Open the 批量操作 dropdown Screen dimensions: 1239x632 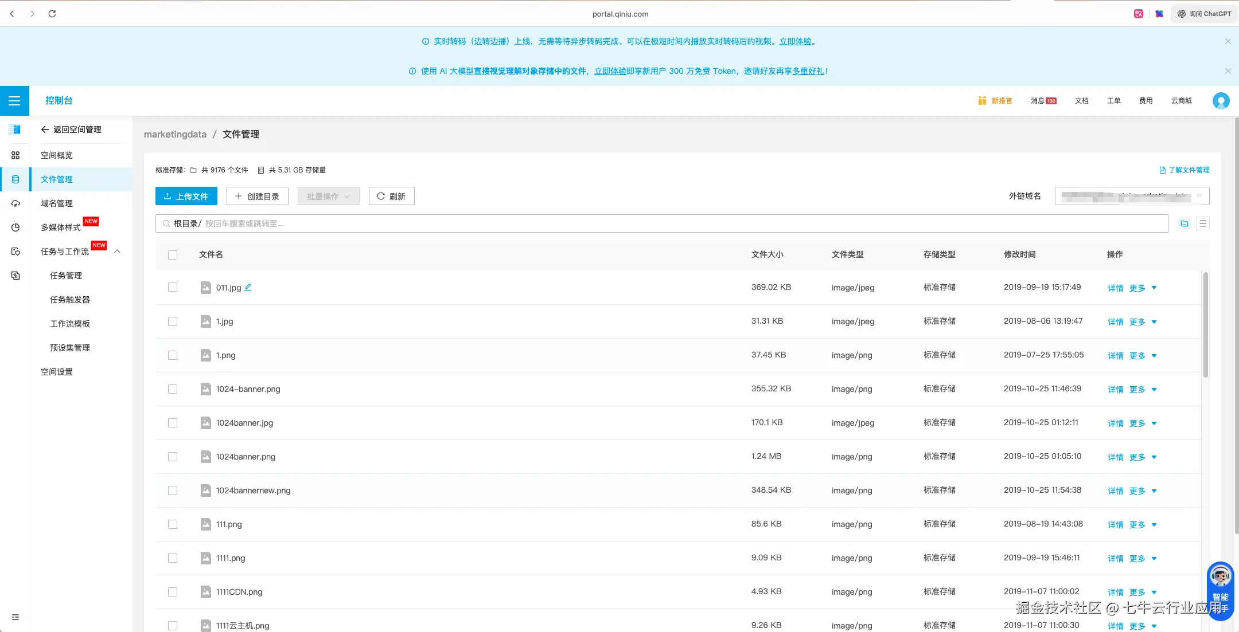[328, 196]
